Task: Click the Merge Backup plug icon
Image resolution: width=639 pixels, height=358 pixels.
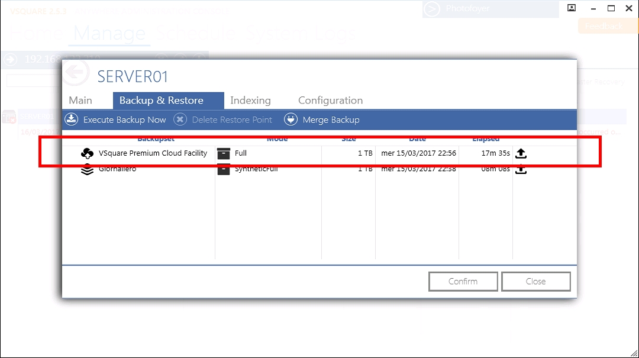Action: click(291, 120)
